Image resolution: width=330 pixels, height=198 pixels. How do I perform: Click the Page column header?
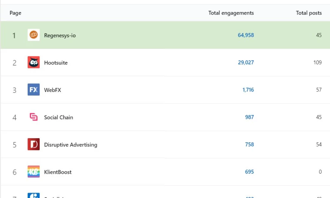(15, 13)
